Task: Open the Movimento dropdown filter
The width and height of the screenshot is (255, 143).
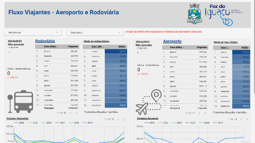Action: coord(33,33)
